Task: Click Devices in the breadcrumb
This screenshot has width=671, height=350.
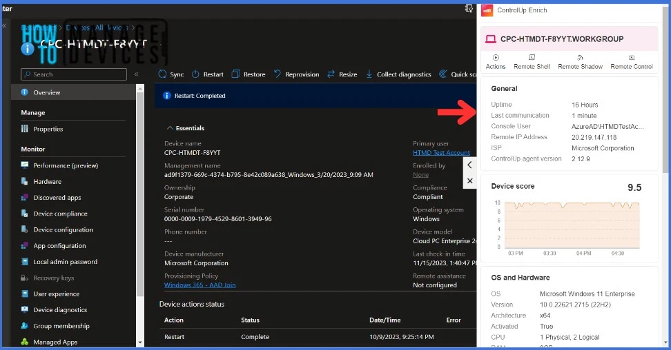Action: click(78, 28)
